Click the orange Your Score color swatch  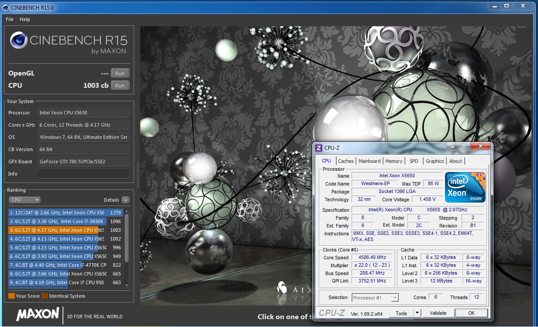(x=11, y=296)
